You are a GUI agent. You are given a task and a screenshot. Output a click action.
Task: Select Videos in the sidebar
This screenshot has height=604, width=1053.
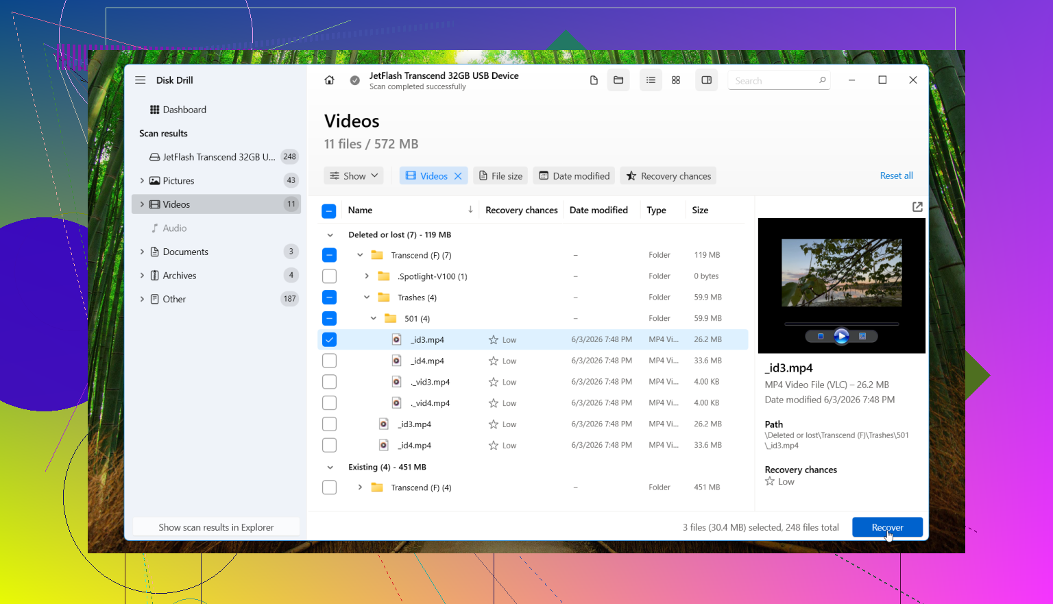coord(216,204)
